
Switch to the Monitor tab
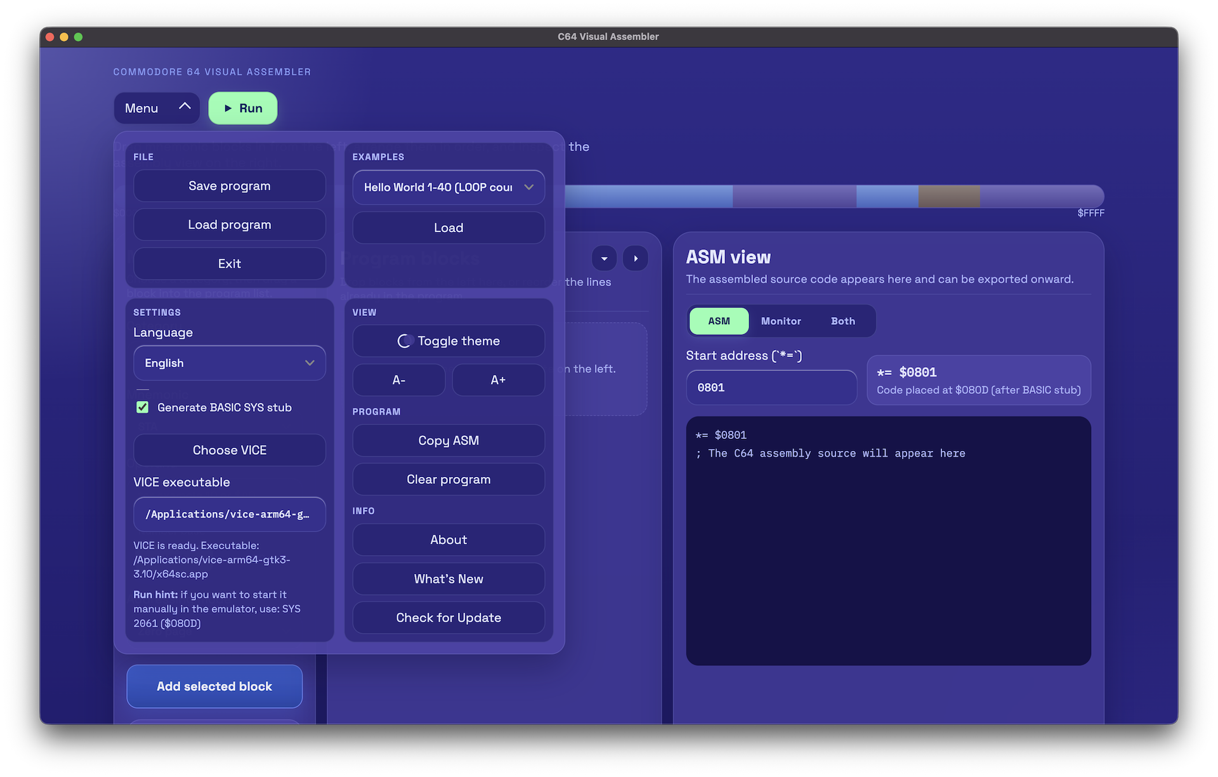(781, 321)
